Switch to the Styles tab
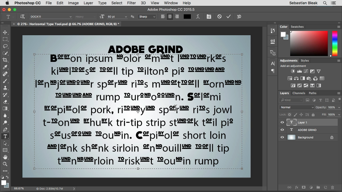The height and width of the screenshot is (192, 342). 305,61
